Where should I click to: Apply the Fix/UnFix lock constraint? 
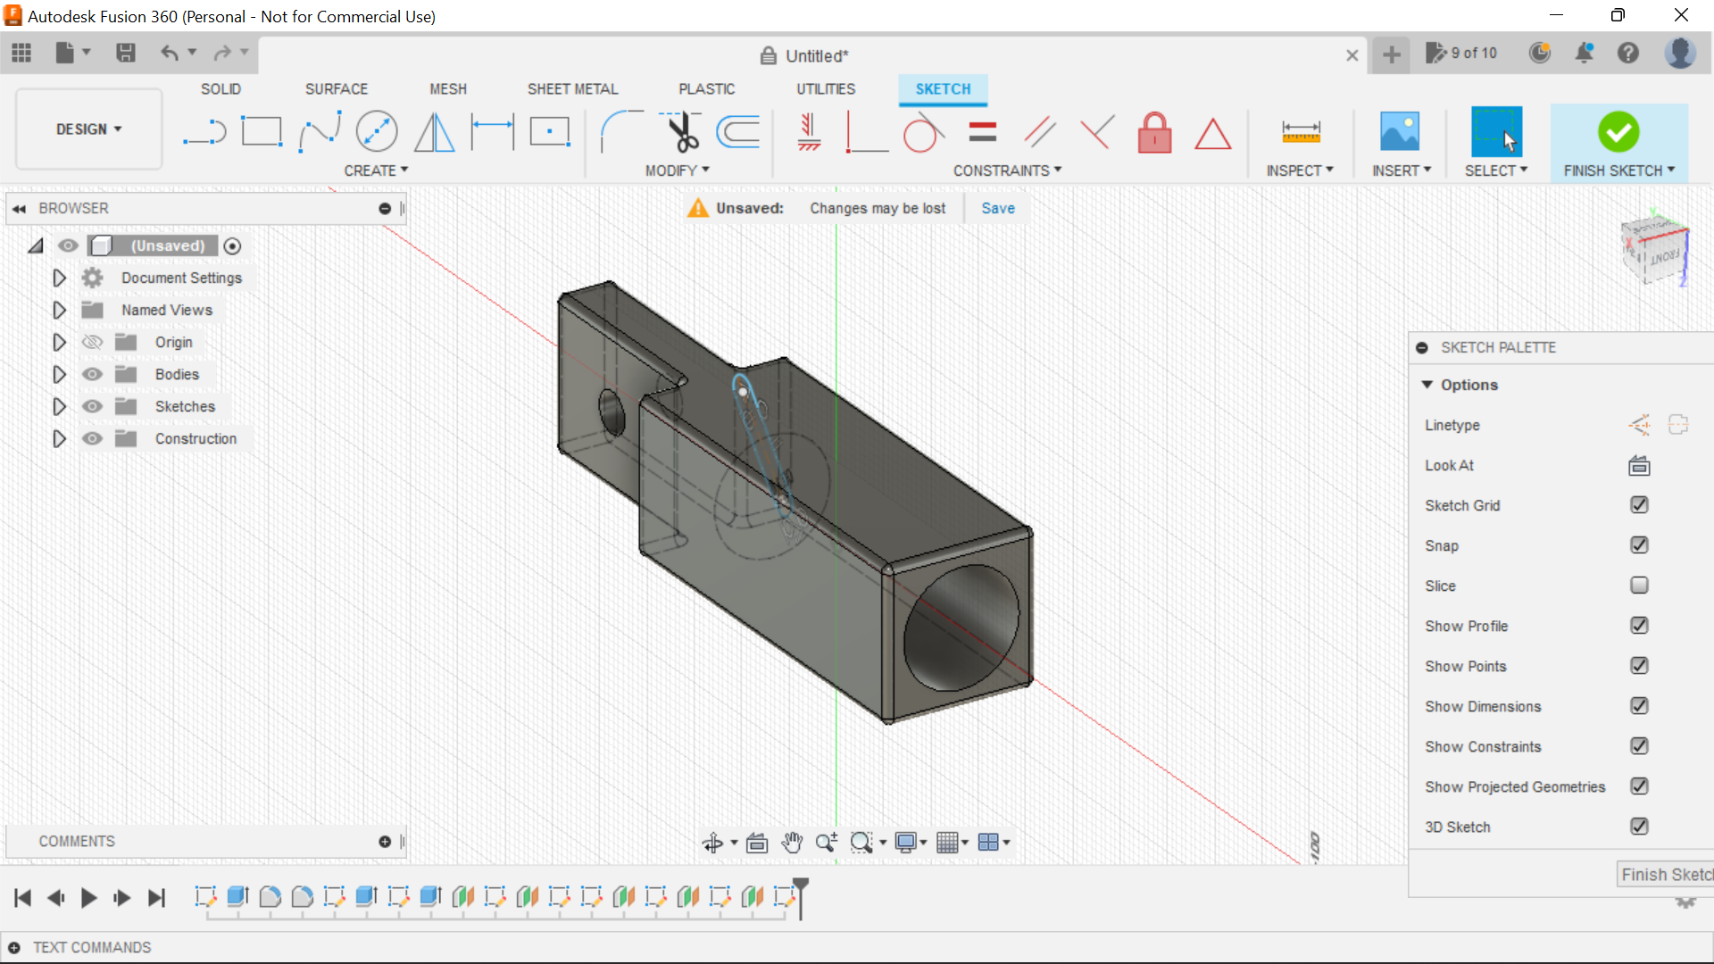pos(1154,132)
